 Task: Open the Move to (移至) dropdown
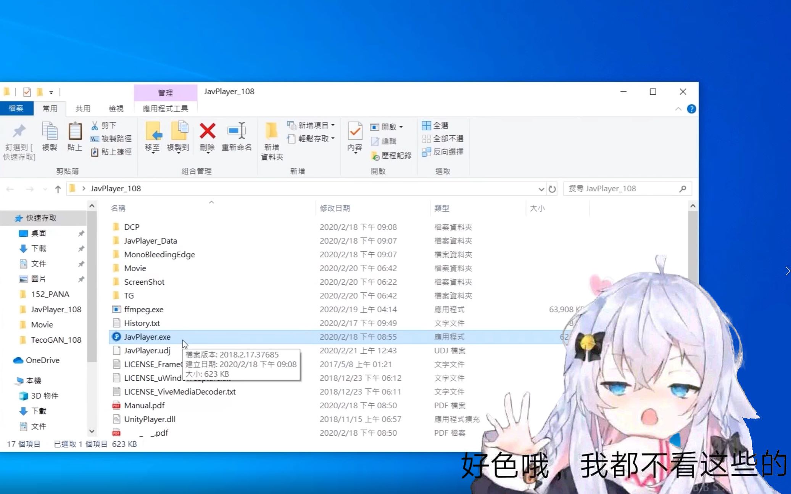pos(152,153)
